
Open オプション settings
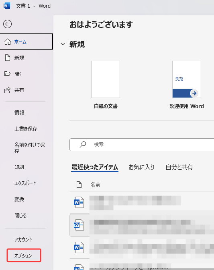[x=24, y=255]
